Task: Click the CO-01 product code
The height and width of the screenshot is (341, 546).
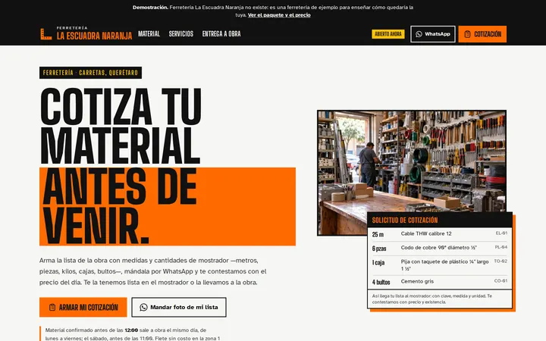Action: pos(500,281)
